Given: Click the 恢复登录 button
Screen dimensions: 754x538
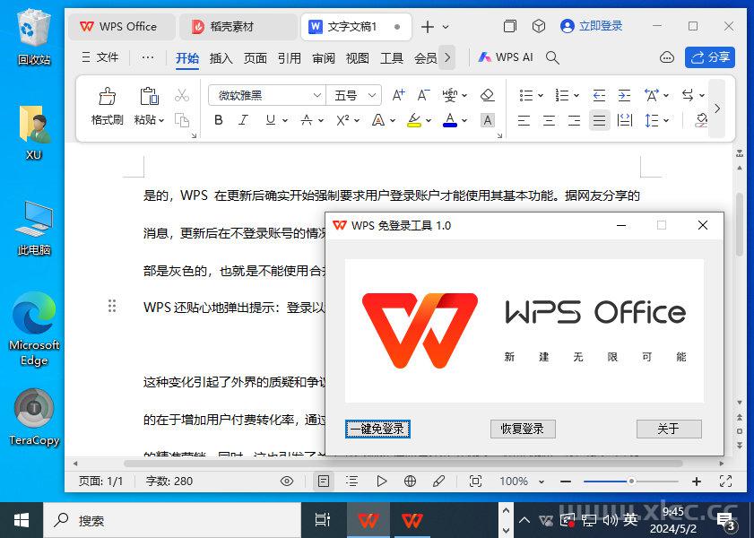Looking at the screenshot, I should pyautogui.click(x=523, y=430).
